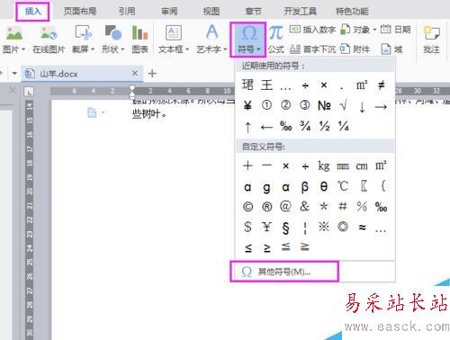The width and height of the screenshot is (450, 340).
Task: Click the 文本框 text box tool
Action: [174, 40]
